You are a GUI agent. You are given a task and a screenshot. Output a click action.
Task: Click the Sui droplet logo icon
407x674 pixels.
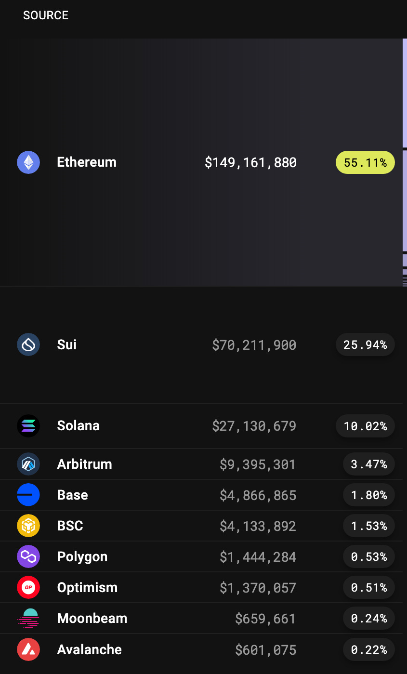pyautogui.click(x=28, y=344)
